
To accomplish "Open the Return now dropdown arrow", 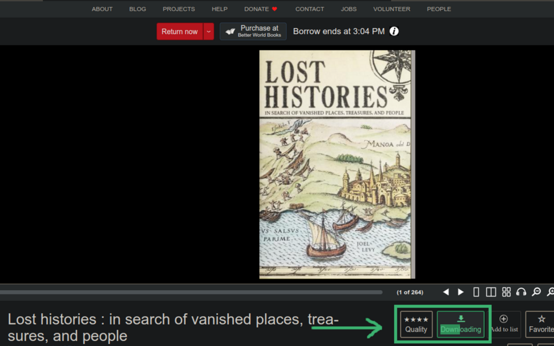I will click(x=209, y=32).
